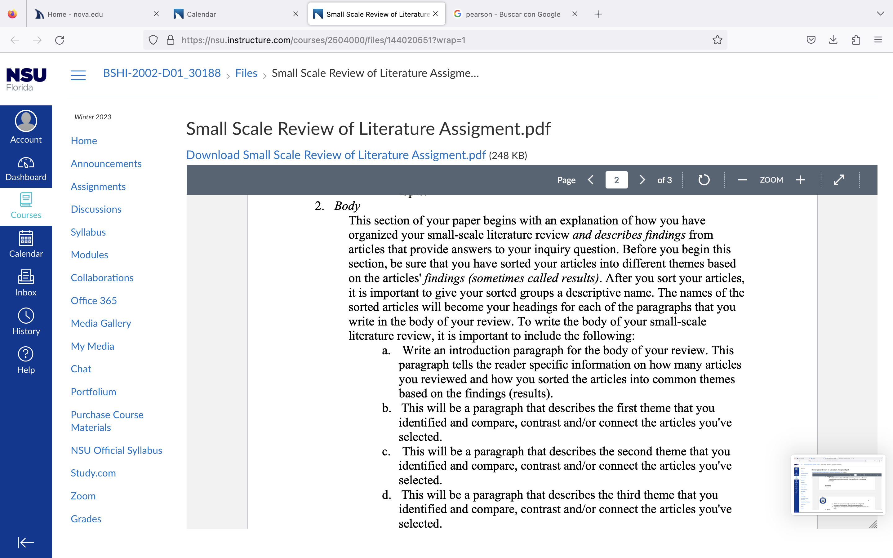
Task: Open browser downloads panel
Action: (x=833, y=40)
